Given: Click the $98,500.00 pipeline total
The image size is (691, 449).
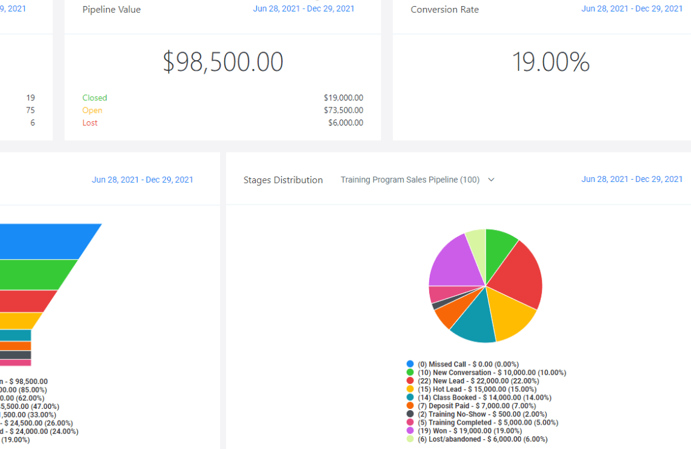Looking at the screenshot, I should pyautogui.click(x=222, y=62).
